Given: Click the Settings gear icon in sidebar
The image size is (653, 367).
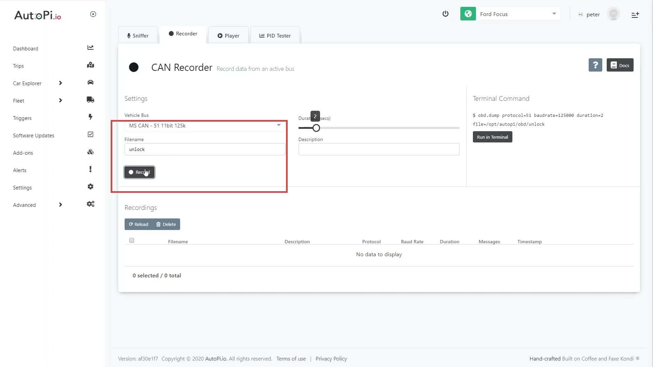Looking at the screenshot, I should click(x=90, y=187).
